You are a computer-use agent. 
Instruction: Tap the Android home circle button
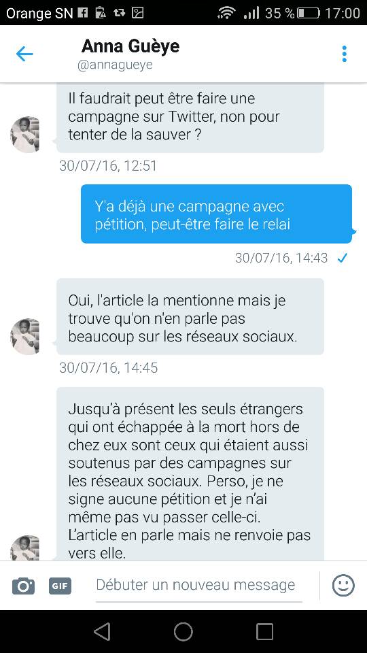(183, 631)
